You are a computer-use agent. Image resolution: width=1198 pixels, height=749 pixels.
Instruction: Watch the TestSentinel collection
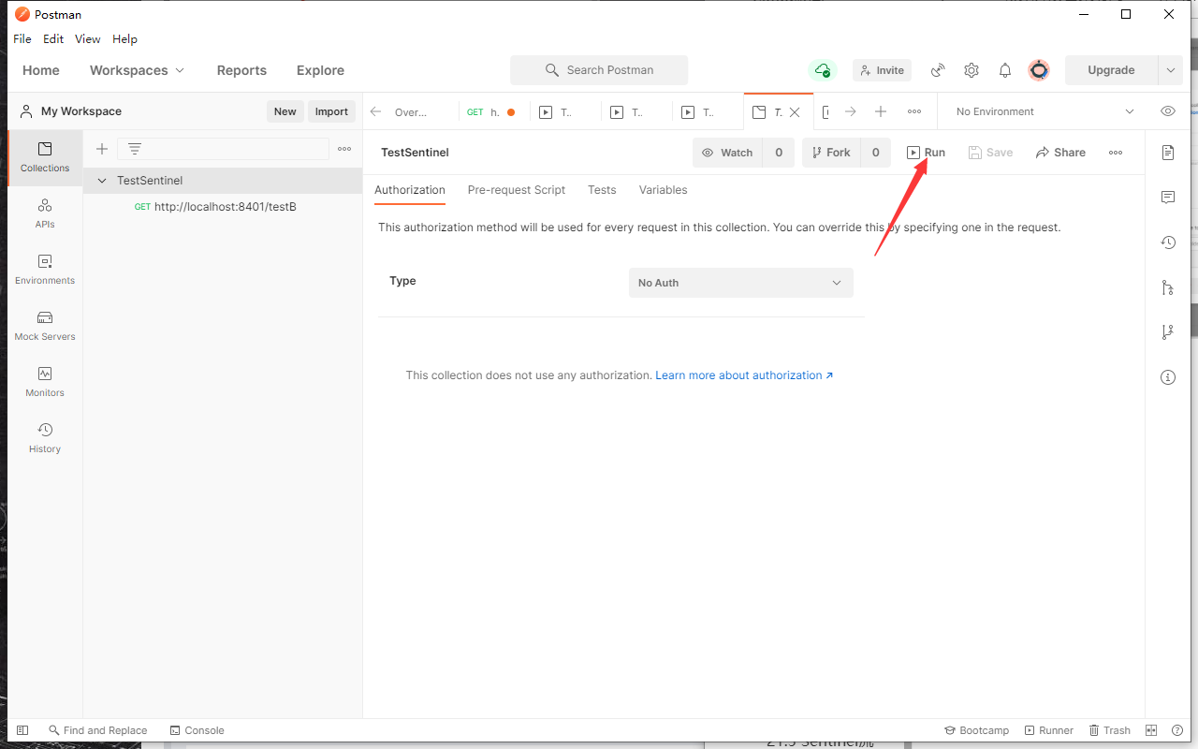728,153
